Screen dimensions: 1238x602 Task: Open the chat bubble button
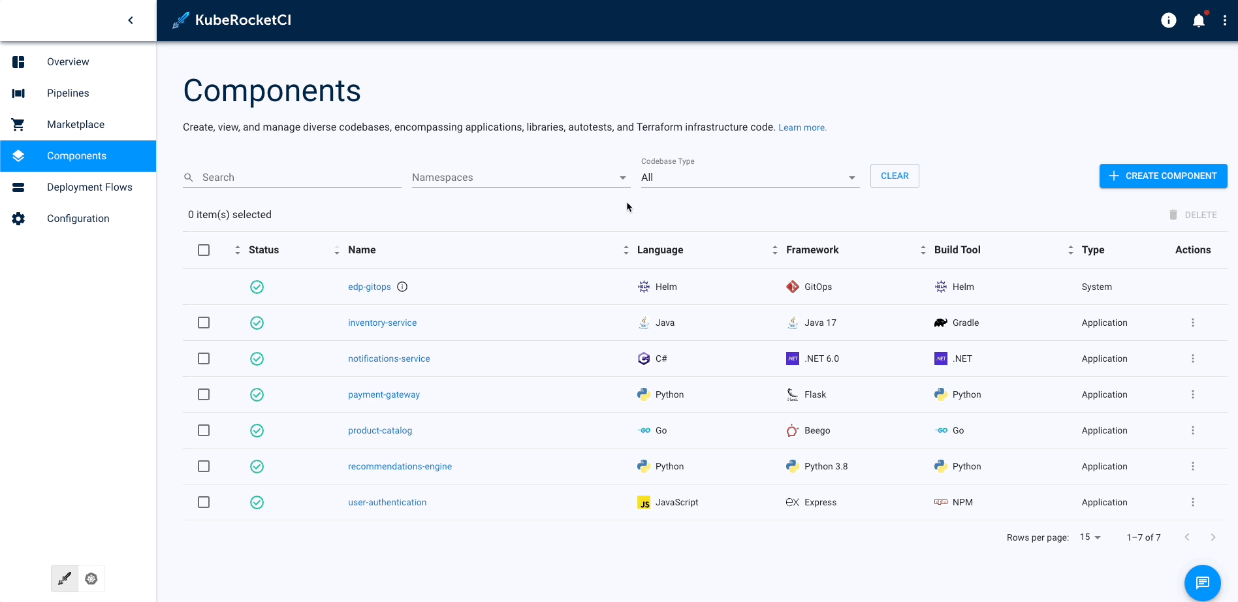point(1202,582)
